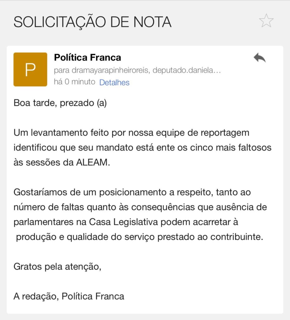290x320 pixels.
Task: Click the line 'Gratos pela atenção,'
Action: point(57,267)
